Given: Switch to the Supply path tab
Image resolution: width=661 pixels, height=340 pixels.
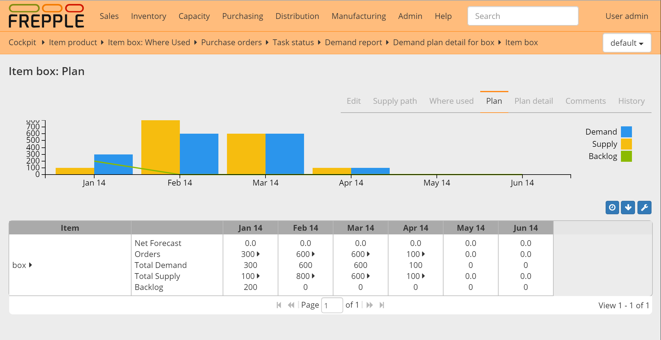Looking at the screenshot, I should point(394,101).
